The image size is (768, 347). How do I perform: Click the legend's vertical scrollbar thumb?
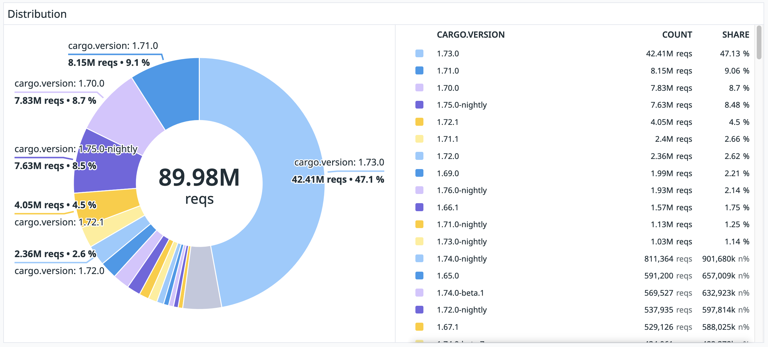pyautogui.click(x=759, y=43)
